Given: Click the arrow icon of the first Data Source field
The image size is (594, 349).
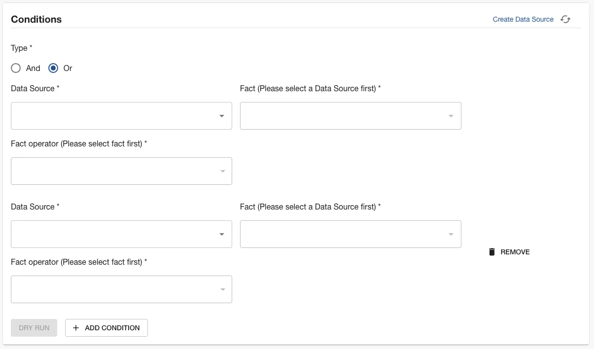Looking at the screenshot, I should click(222, 116).
